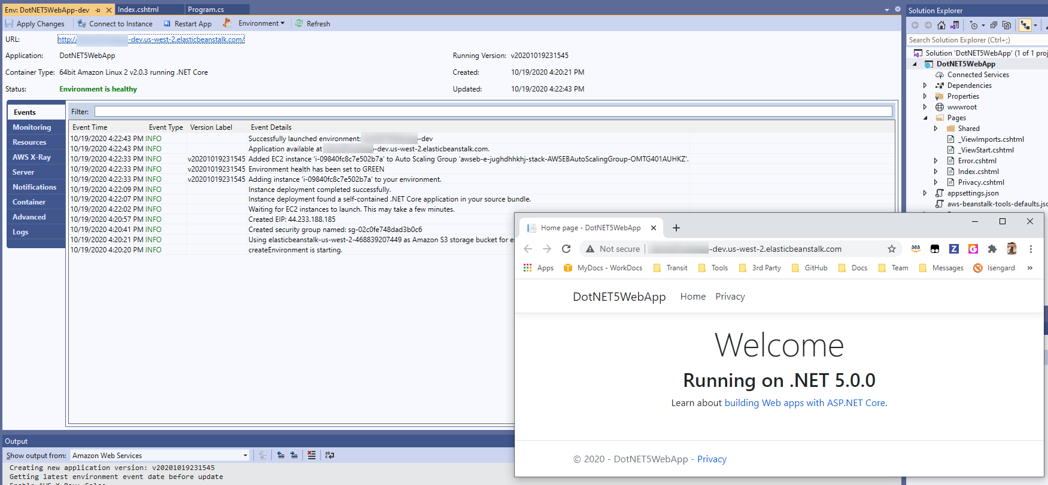1048x485 pixels.
Task: Expand the Index.cshtml node
Action: point(935,172)
